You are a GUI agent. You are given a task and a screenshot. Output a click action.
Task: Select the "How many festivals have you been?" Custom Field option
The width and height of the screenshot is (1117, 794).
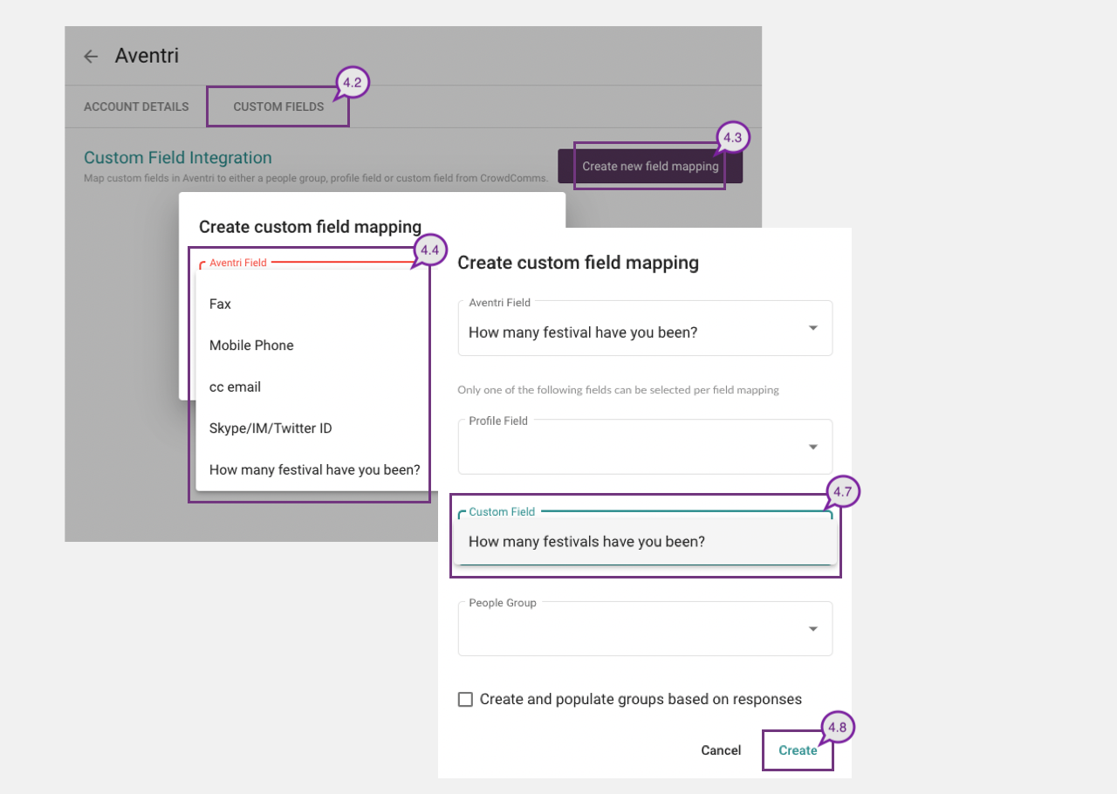(586, 542)
